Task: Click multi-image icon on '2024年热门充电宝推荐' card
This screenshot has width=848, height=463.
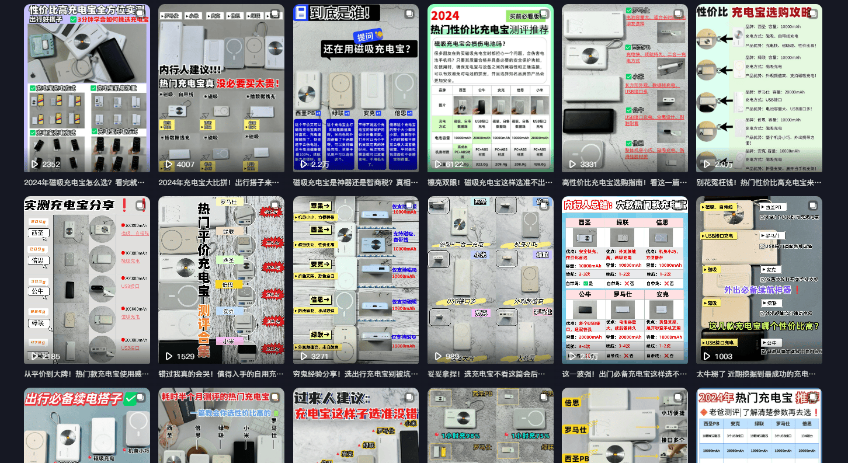Action: (813, 397)
